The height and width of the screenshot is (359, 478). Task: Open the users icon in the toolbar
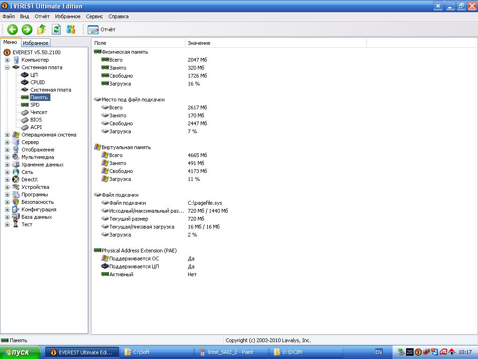(71, 29)
